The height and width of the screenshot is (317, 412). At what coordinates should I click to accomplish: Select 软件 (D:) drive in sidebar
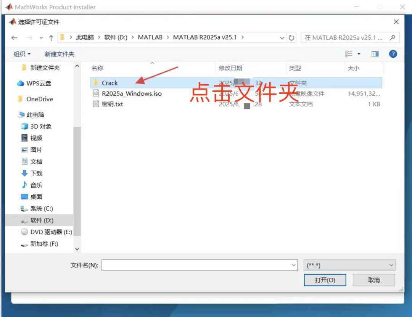(x=39, y=220)
